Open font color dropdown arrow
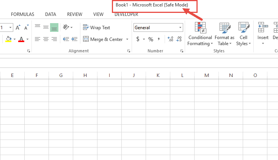Screen dimensions: 278x160 pos(27,39)
